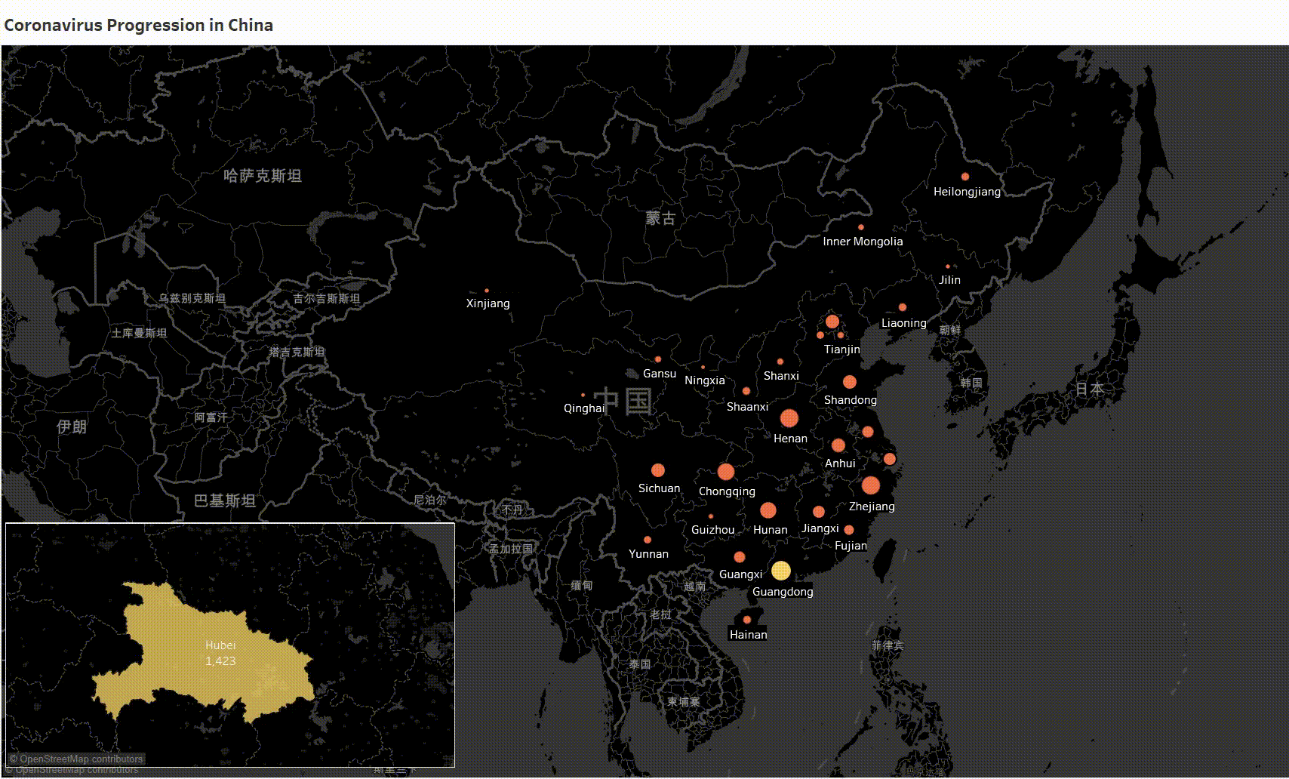Screen dimensions: 1289x779
Task: Select the Hainan data point
Action: [747, 620]
